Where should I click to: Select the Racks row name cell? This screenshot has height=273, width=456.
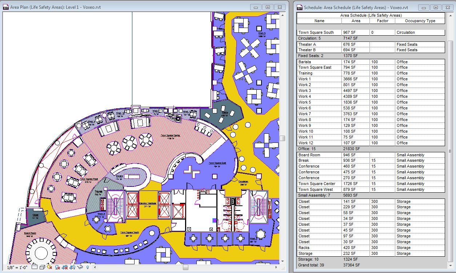(x=319, y=248)
